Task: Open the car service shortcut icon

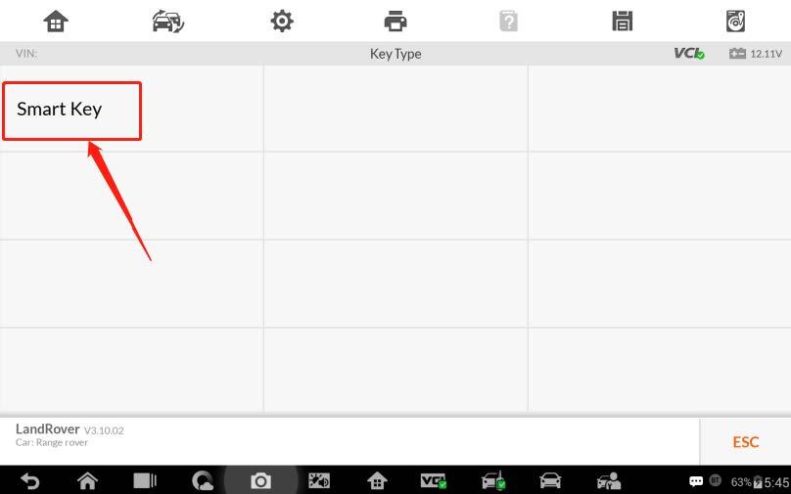Action: (x=608, y=481)
